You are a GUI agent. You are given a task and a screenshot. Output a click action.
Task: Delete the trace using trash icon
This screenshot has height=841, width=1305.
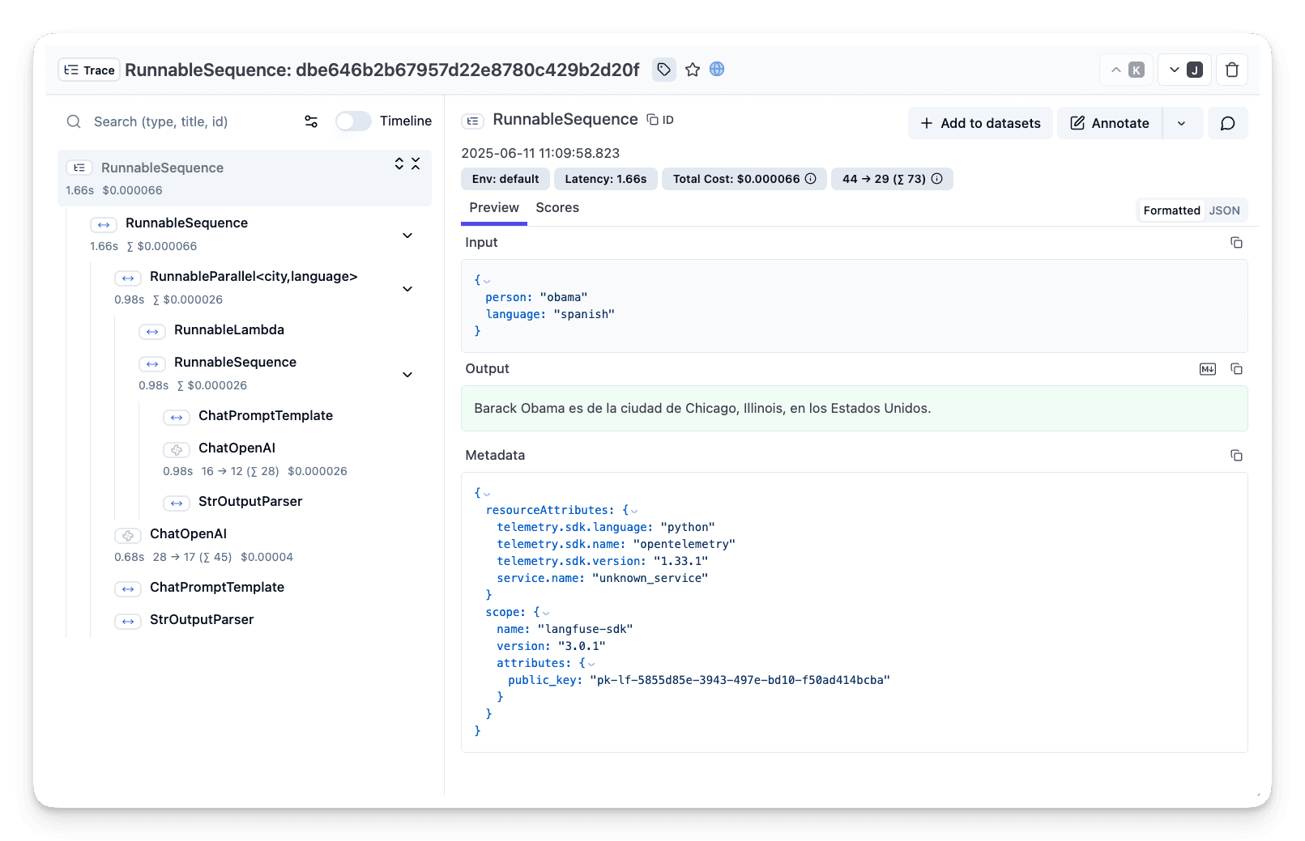coord(1231,70)
